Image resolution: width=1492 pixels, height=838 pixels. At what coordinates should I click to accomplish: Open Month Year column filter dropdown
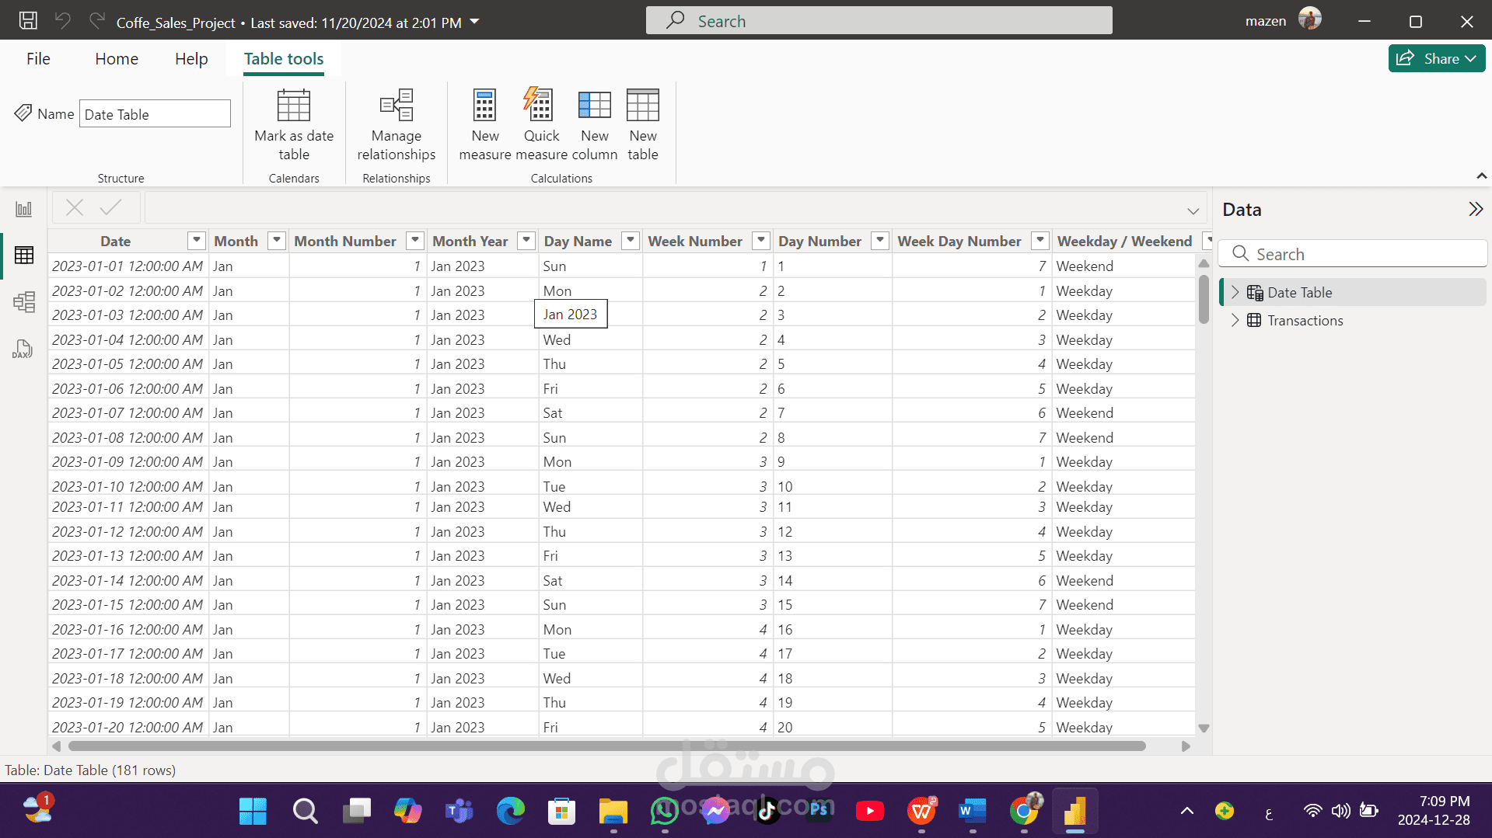[527, 241]
